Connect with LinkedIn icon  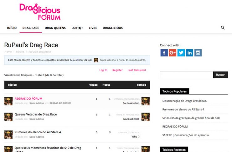point(189,53)
